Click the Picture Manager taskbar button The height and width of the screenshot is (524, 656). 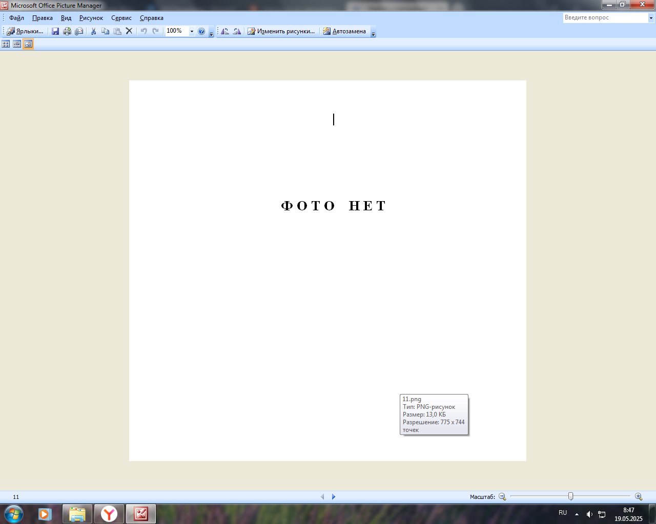(141, 514)
